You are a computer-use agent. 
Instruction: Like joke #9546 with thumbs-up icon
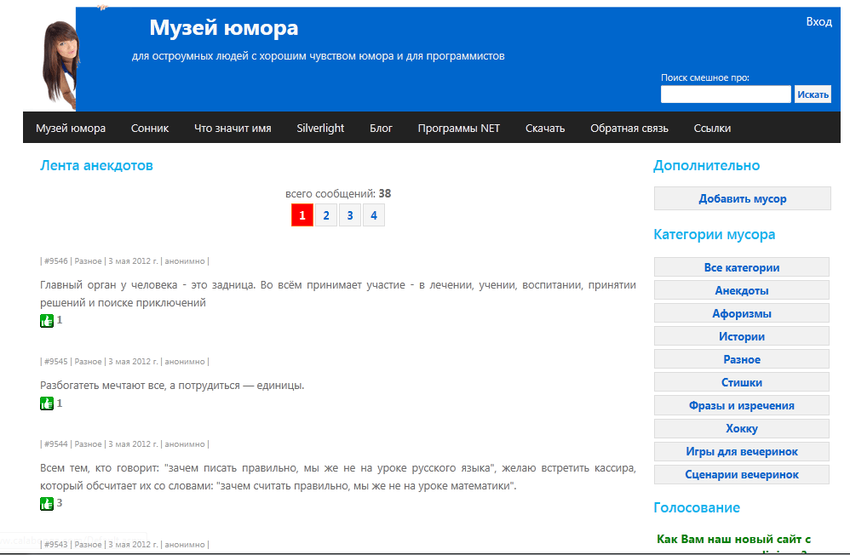47,320
